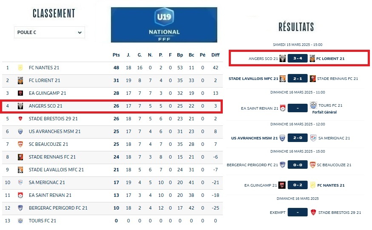Open the Poule C dropdown
Viewport: 372px width, 230px height.
[49, 32]
